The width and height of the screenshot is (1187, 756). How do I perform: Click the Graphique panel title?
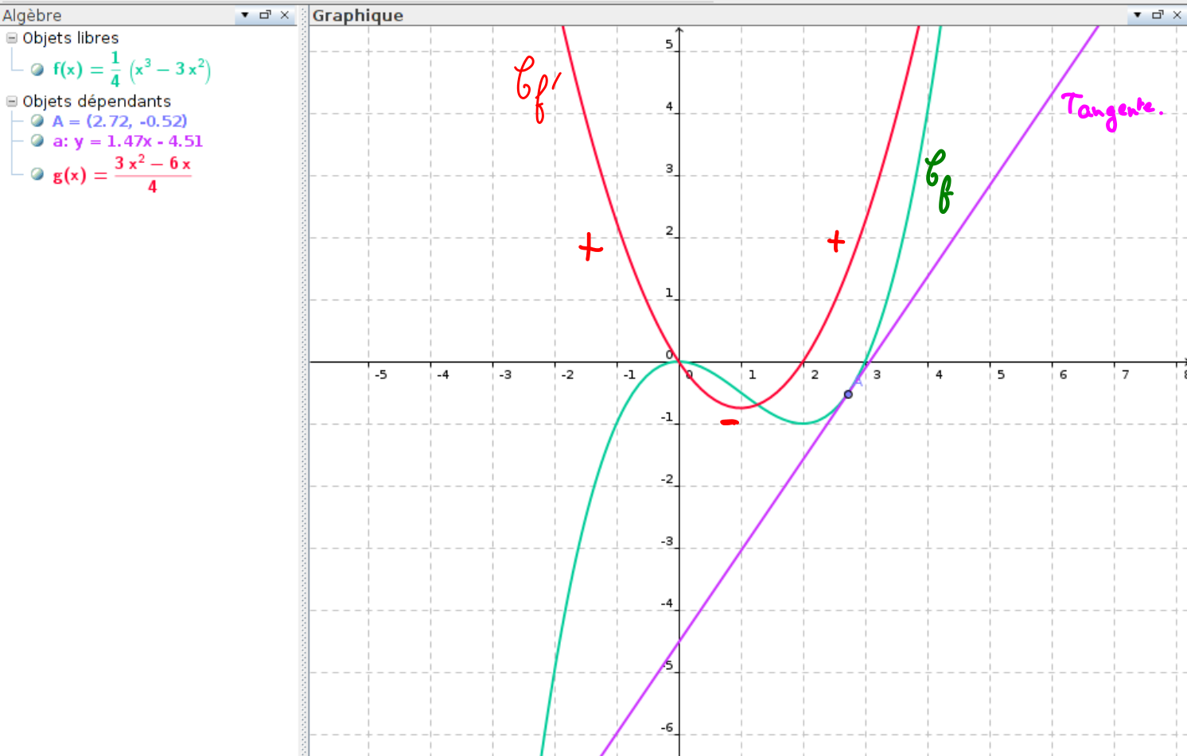pyautogui.click(x=357, y=16)
